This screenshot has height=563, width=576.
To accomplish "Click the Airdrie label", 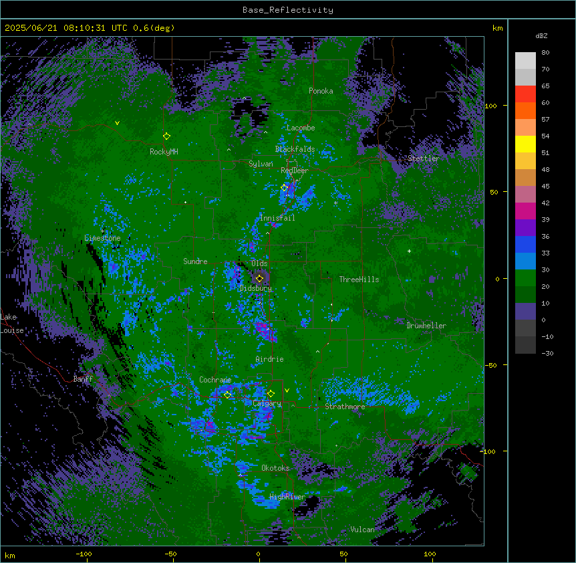I will point(269,359).
